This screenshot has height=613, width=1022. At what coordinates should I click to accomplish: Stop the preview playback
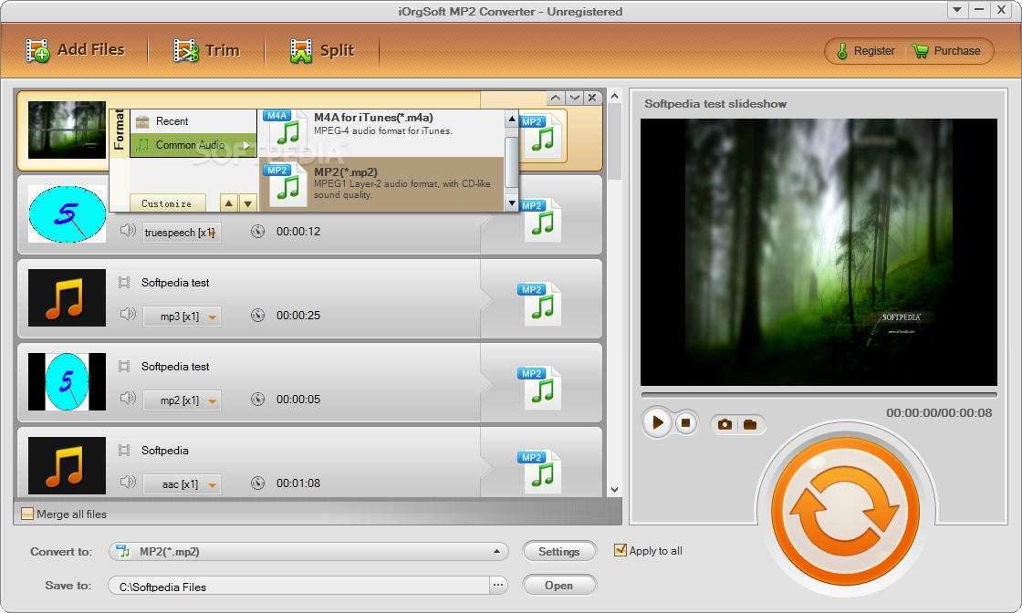coord(685,422)
